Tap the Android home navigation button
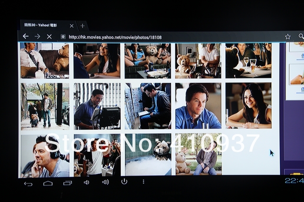The height and width of the screenshot is (202, 304). [x=48, y=183]
